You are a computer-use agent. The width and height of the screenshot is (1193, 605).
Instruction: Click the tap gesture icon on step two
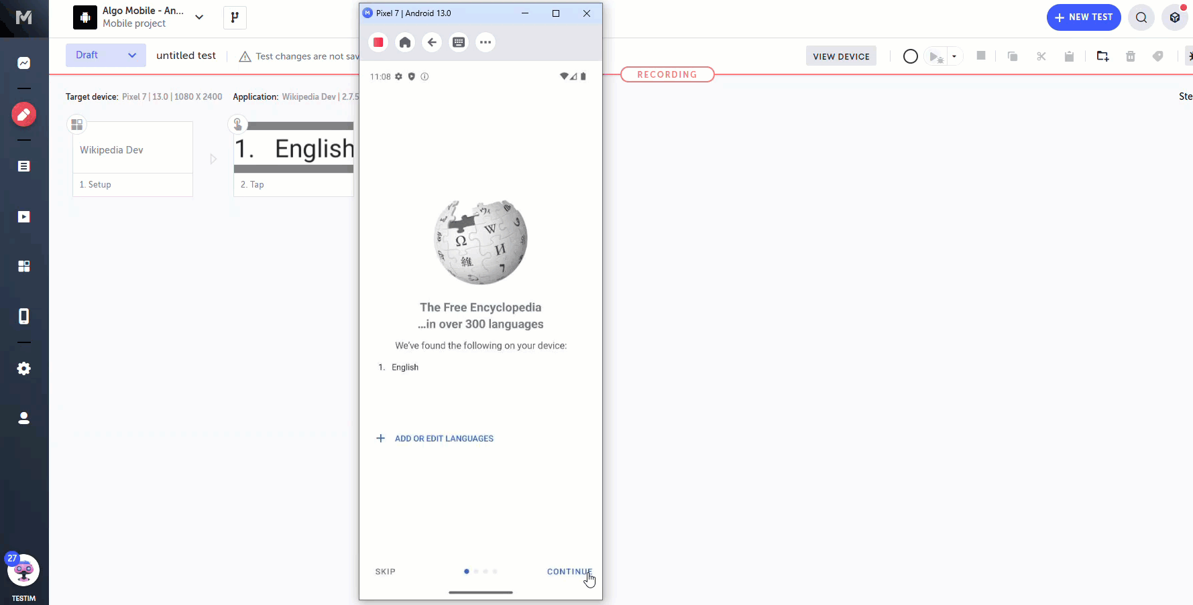(x=237, y=125)
